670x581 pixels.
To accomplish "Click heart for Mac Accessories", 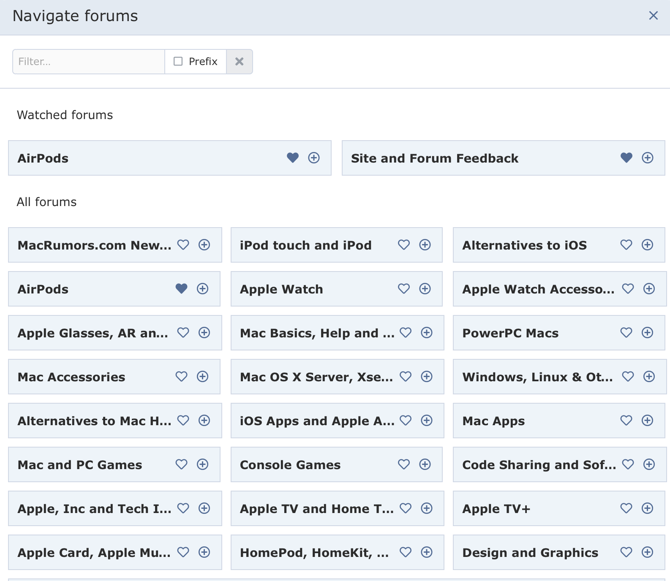I will [182, 377].
